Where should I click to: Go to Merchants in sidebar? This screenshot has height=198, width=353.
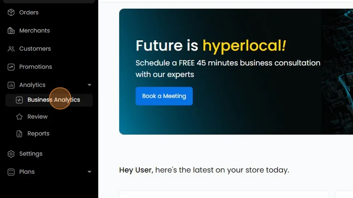[34, 30]
